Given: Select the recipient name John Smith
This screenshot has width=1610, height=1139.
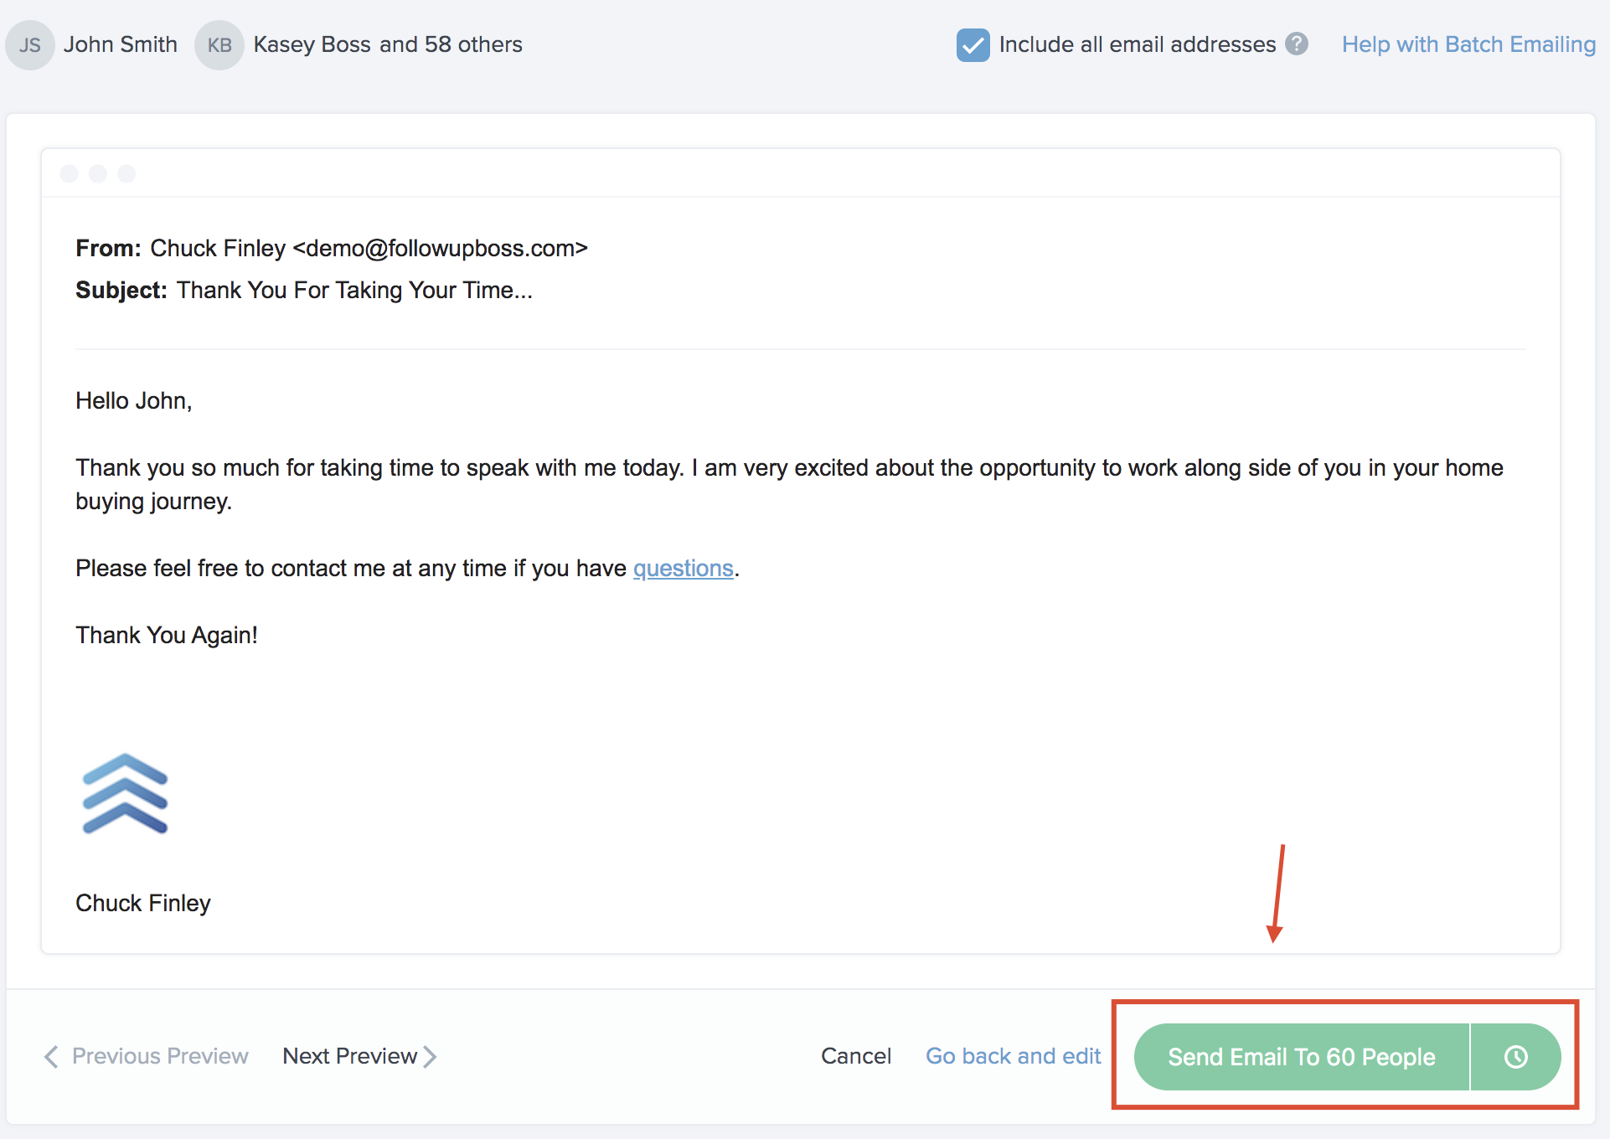Looking at the screenshot, I should [121, 44].
